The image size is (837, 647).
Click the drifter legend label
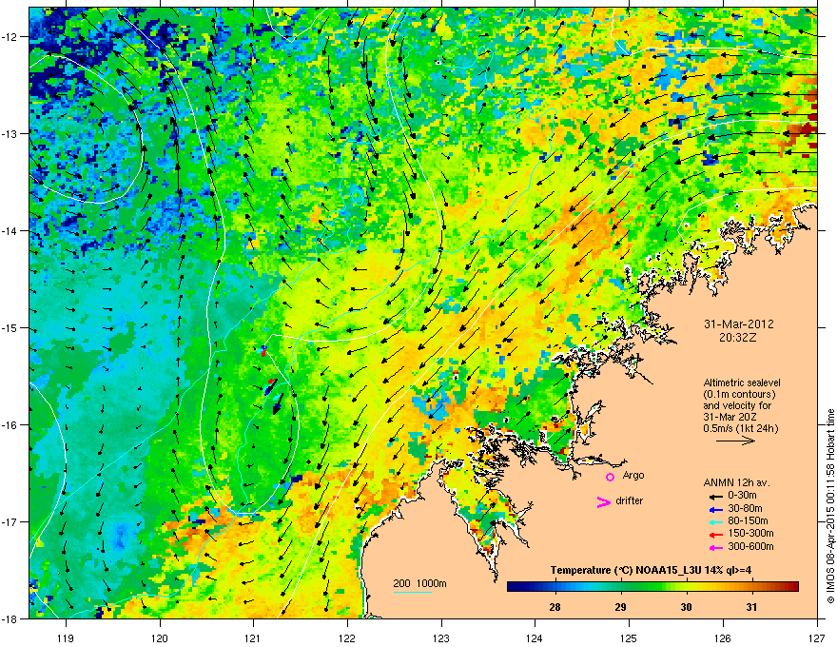[630, 500]
